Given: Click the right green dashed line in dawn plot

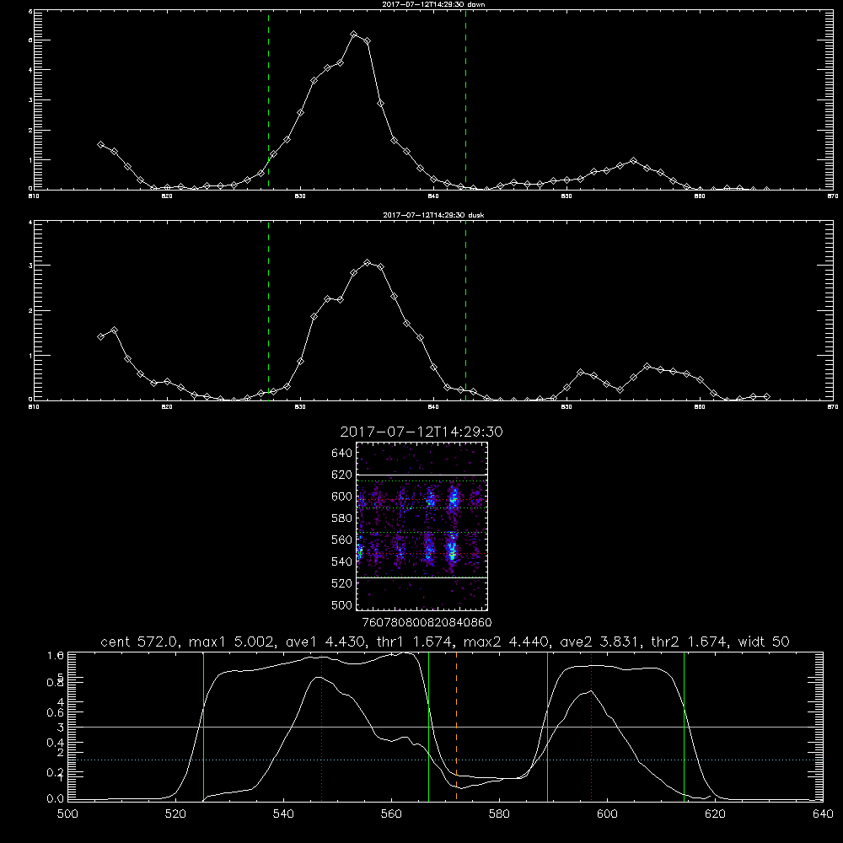Looking at the screenshot, I should click(465, 100).
